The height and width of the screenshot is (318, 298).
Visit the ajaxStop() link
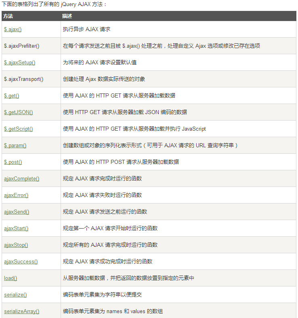(16, 245)
